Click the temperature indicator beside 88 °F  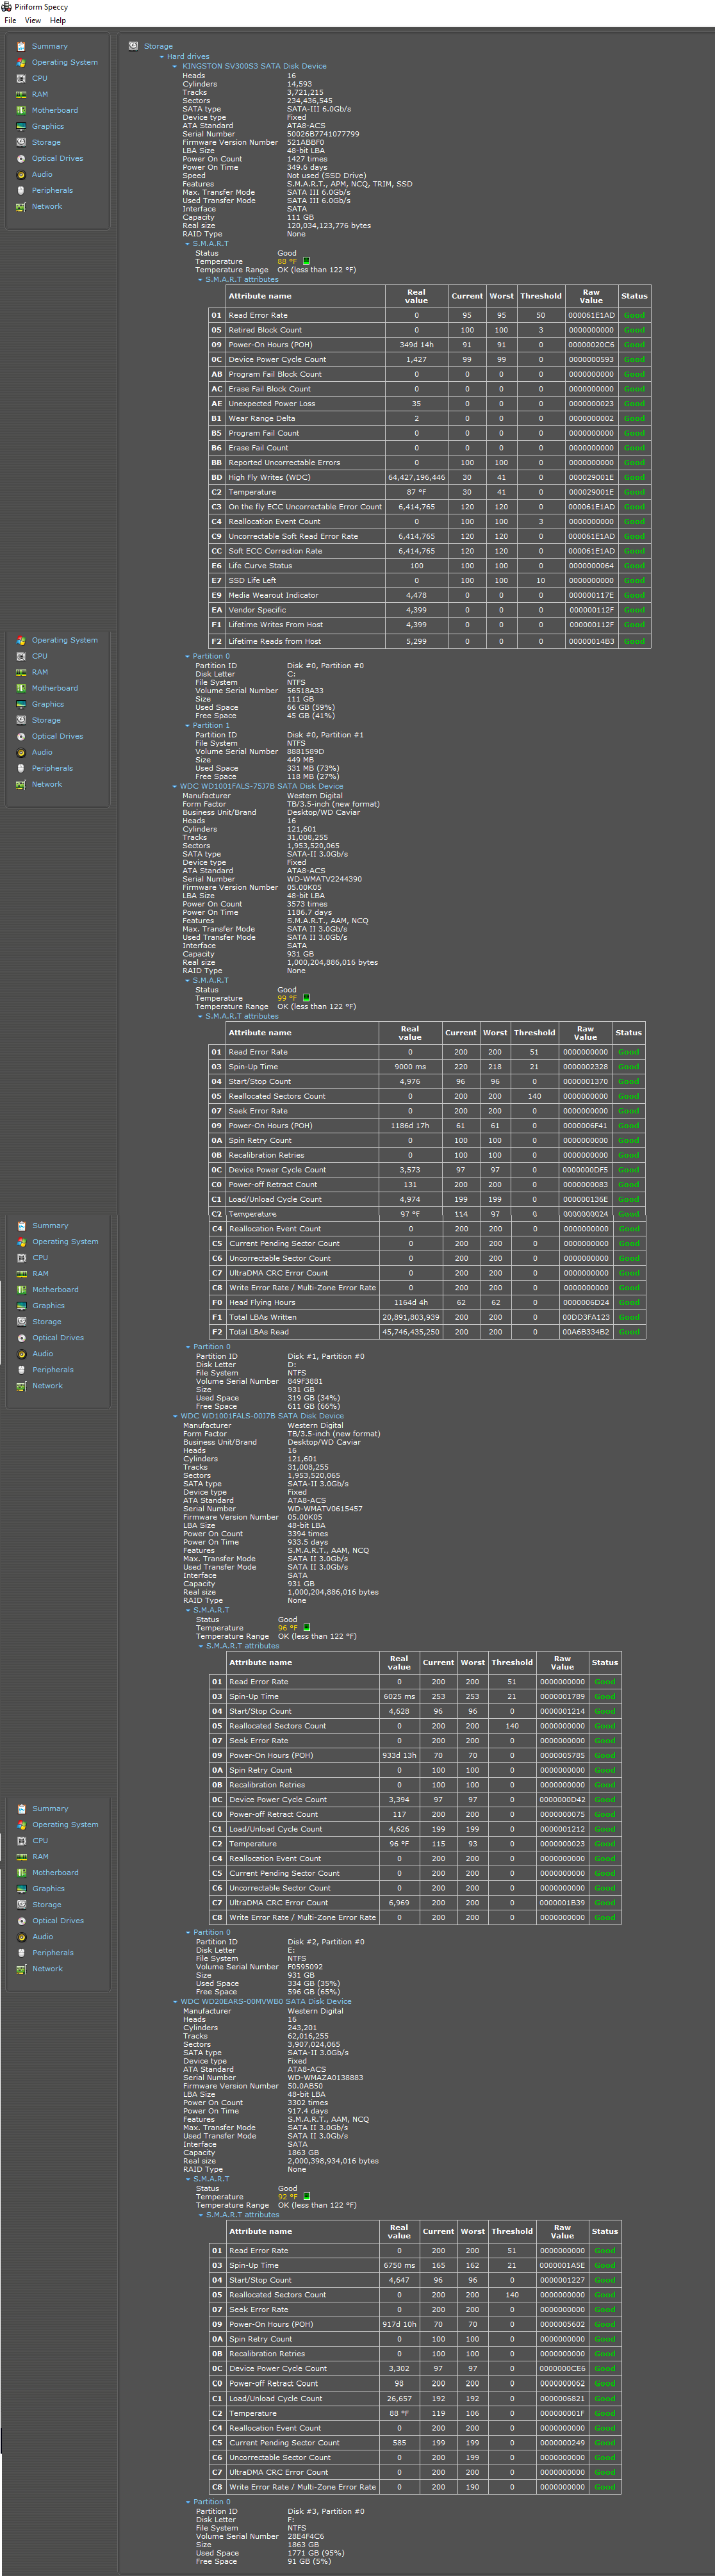[306, 261]
